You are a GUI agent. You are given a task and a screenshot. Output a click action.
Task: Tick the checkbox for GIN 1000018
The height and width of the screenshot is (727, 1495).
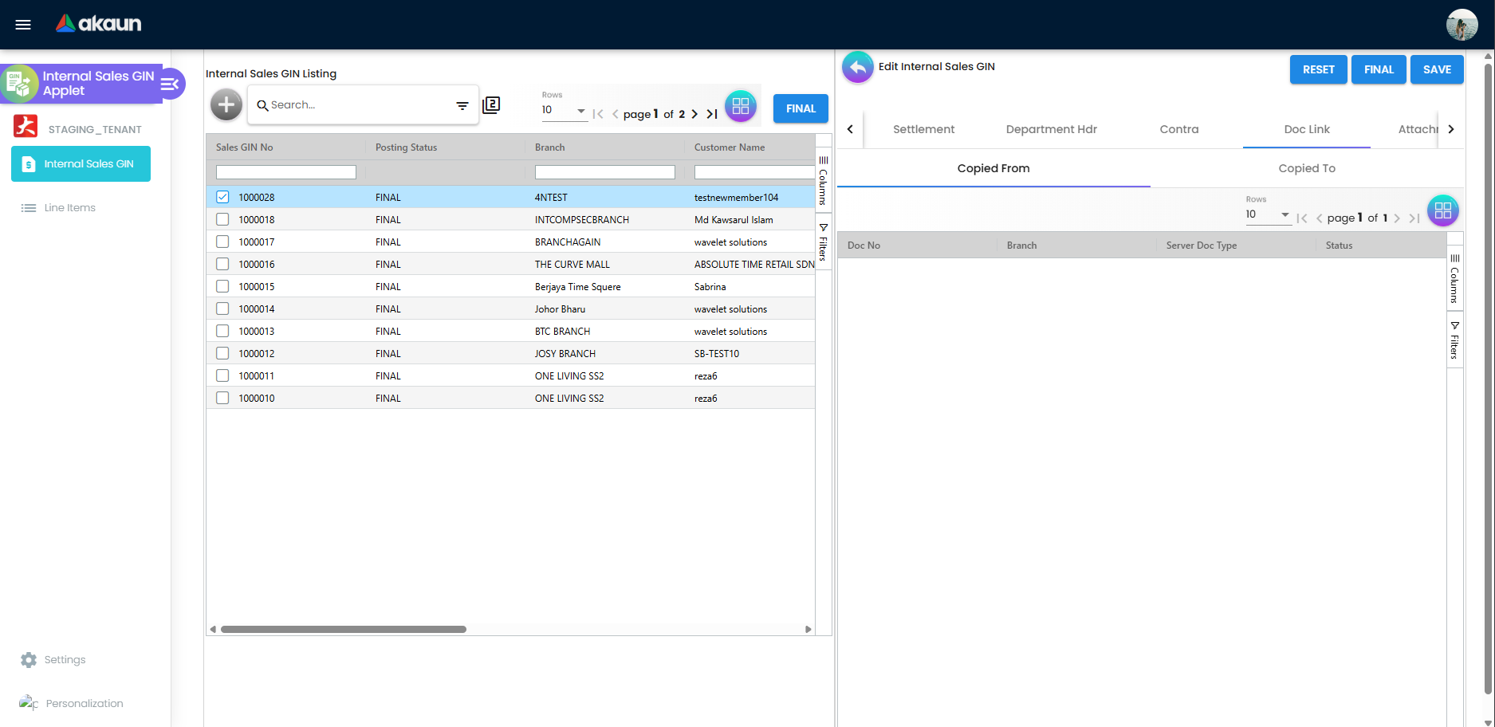(222, 219)
